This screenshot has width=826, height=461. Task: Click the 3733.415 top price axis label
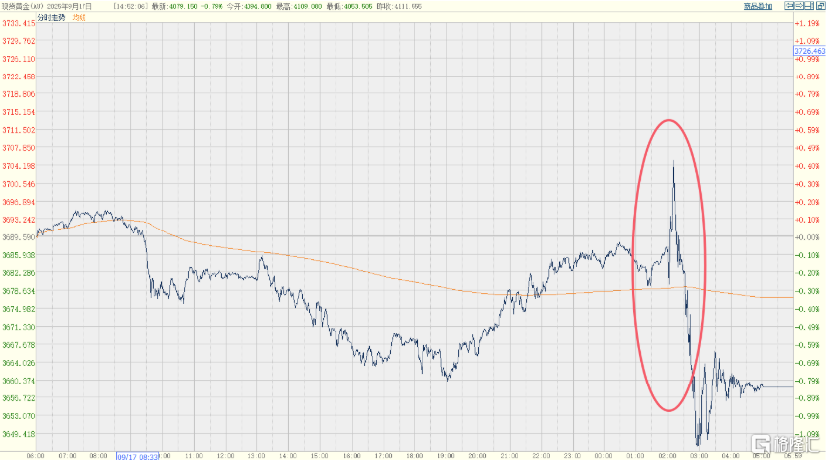[x=19, y=22]
